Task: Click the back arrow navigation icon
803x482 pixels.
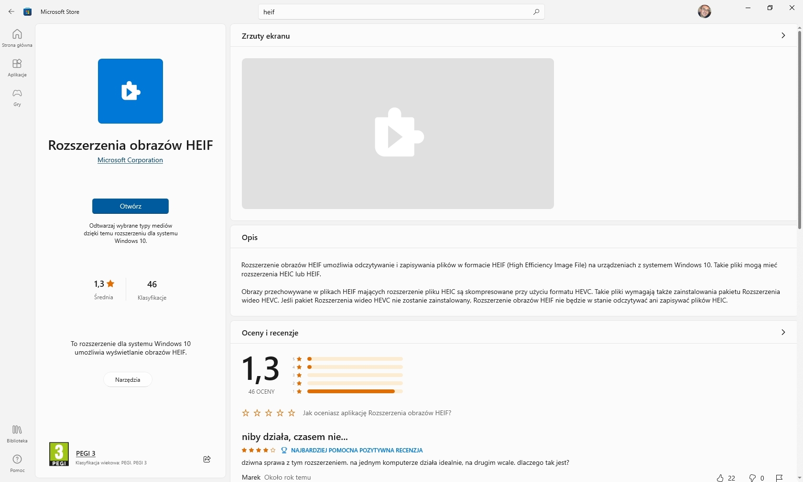Action: 11,12
